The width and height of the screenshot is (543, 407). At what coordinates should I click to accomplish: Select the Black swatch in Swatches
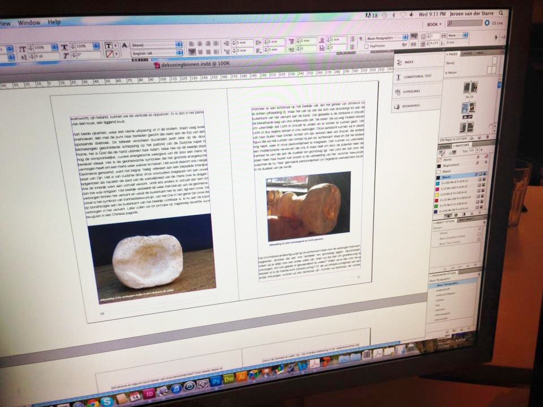[457, 176]
